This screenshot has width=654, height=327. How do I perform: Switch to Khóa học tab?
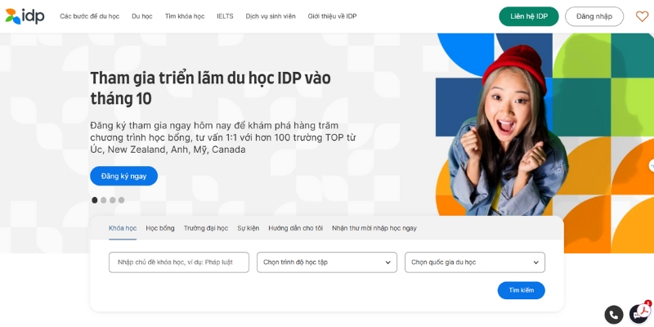[x=123, y=228]
